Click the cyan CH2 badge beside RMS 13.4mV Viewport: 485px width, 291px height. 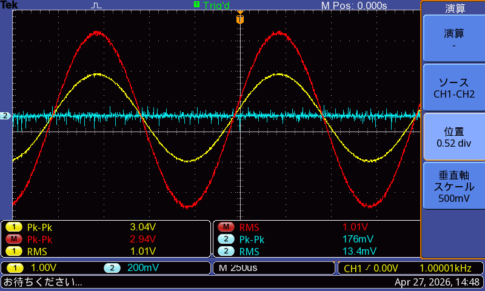(x=226, y=251)
